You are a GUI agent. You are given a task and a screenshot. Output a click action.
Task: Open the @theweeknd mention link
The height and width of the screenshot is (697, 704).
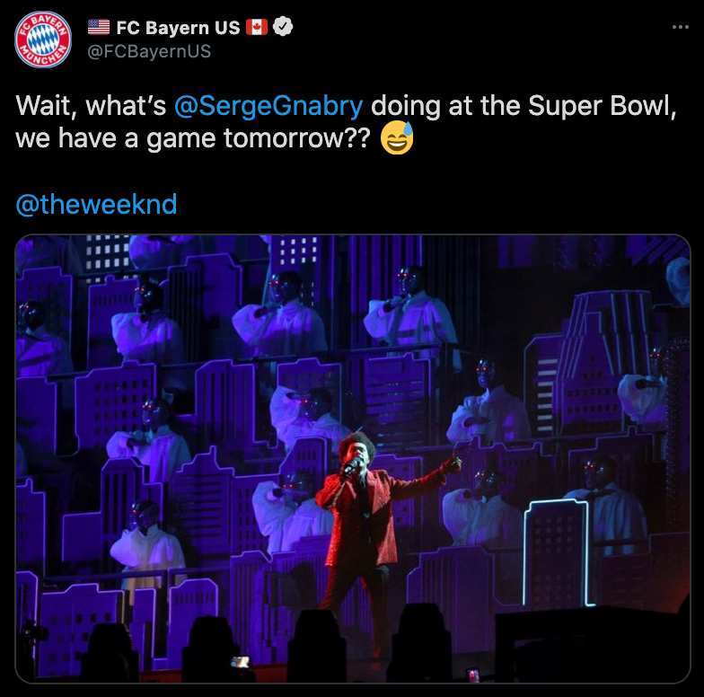click(97, 205)
